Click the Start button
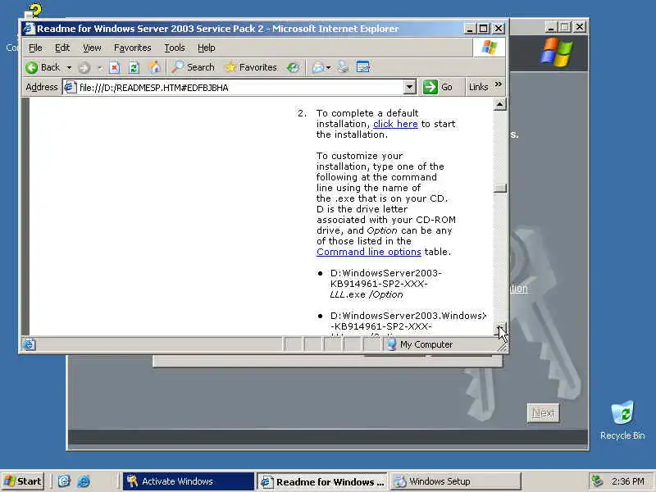Viewport: 656px width, 492px height. (x=23, y=481)
